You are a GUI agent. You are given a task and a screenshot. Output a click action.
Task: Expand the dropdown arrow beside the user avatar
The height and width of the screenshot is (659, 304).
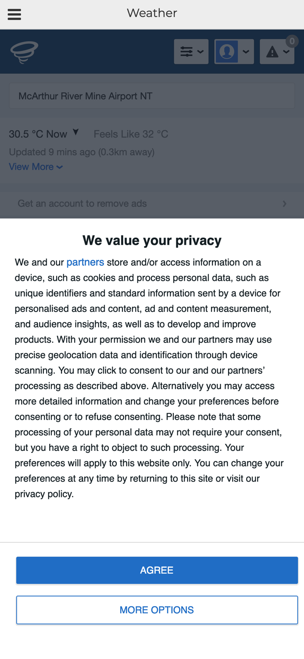click(246, 52)
